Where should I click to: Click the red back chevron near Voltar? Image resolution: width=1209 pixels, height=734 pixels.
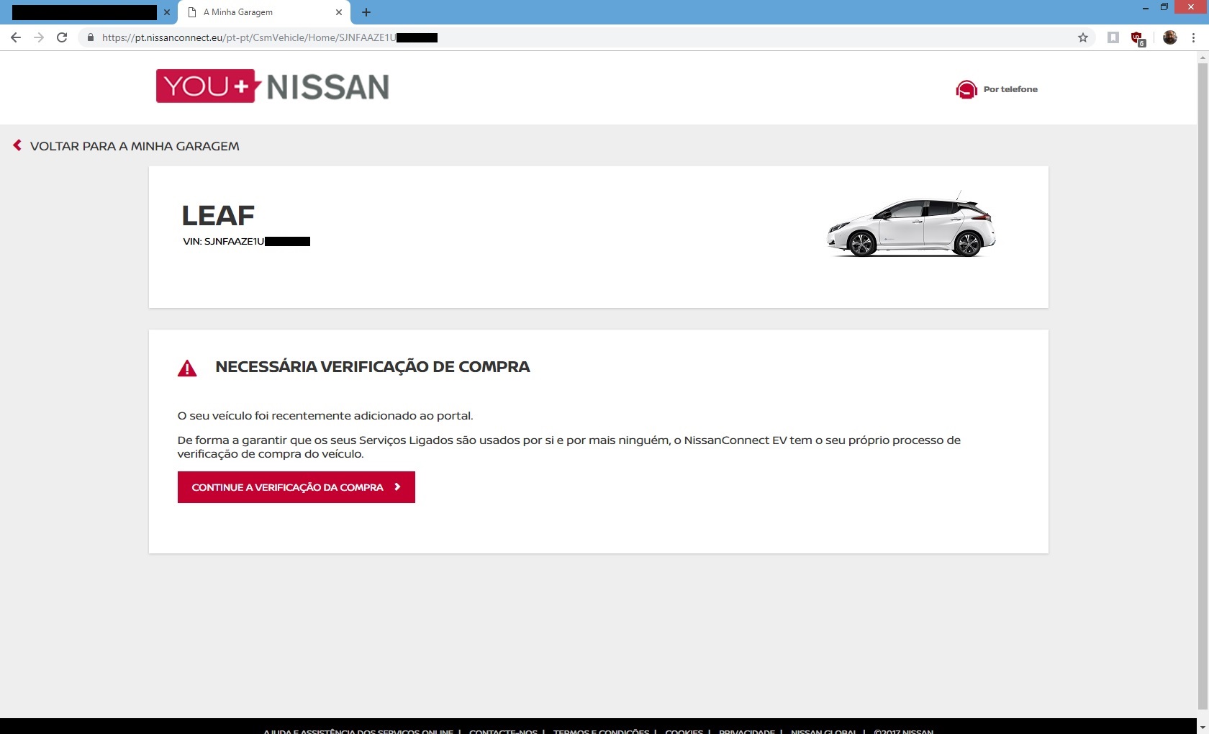point(17,145)
